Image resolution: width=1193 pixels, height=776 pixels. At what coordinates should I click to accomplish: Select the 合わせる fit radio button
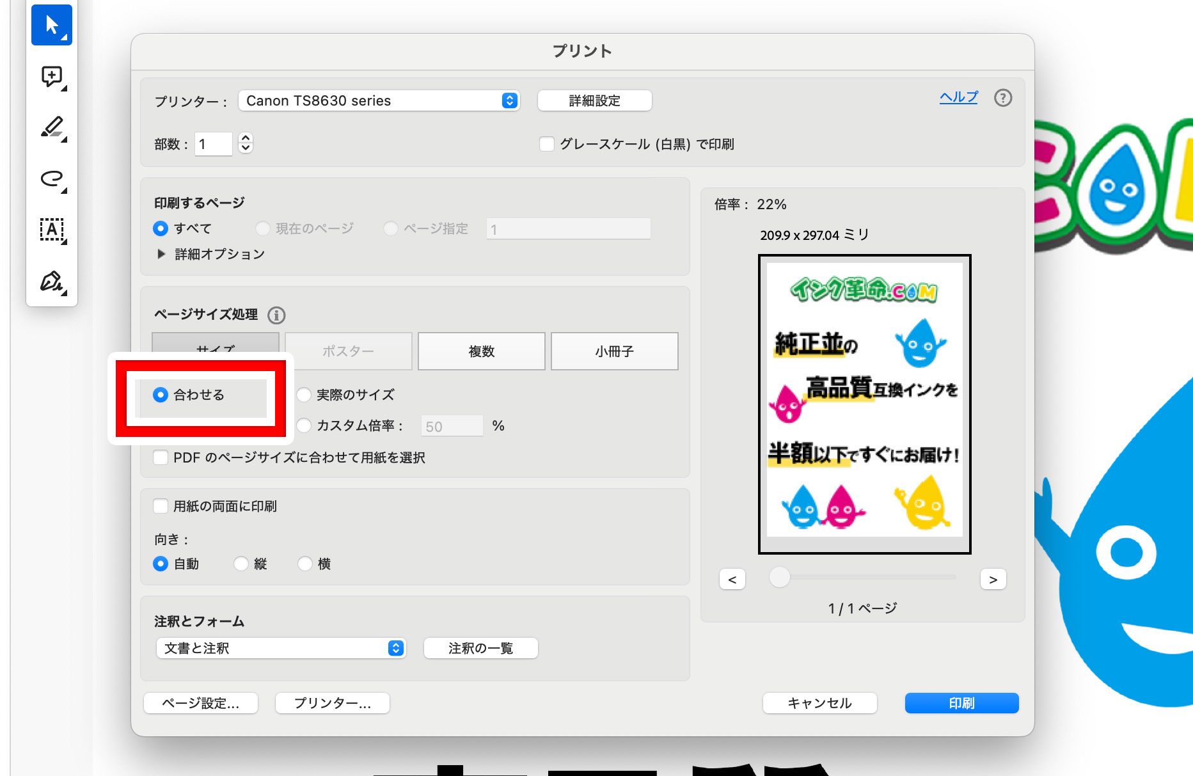161,395
